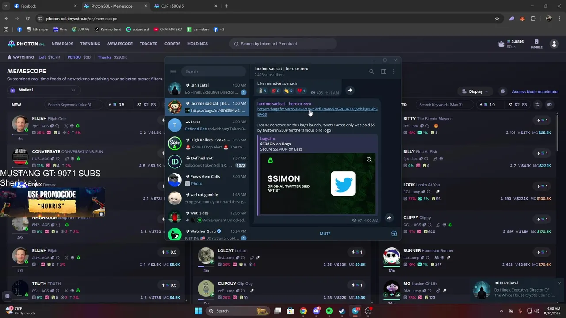Open TRACKER in Photon nav

pyautogui.click(x=149, y=44)
